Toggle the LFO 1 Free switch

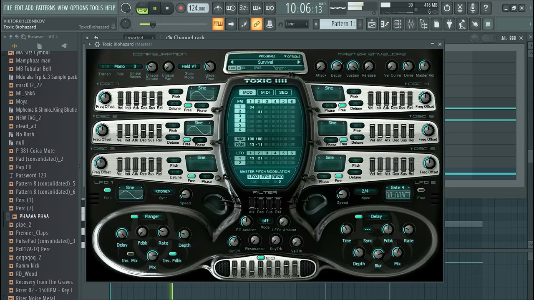(107, 190)
